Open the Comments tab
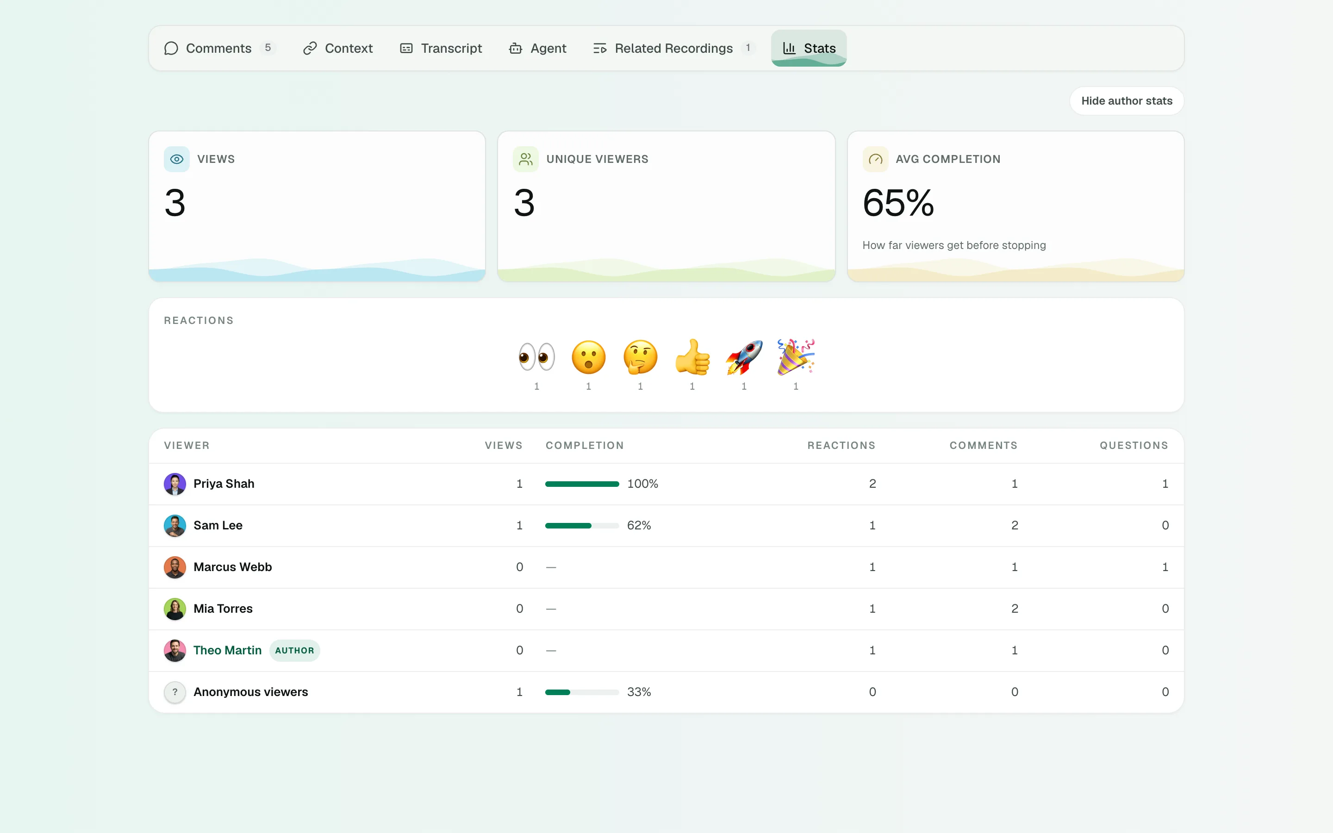The image size is (1333, 833). click(219, 48)
